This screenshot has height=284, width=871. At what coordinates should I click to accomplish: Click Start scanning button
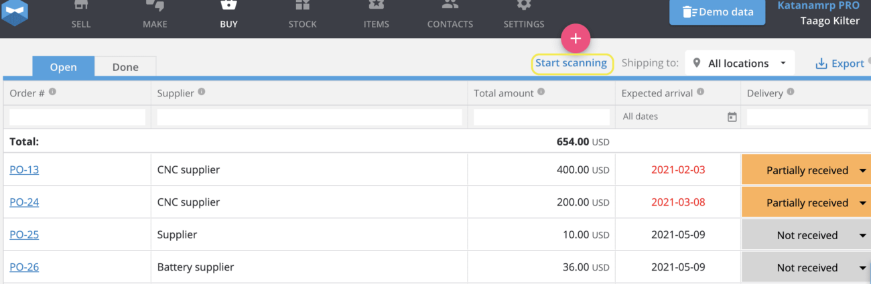click(x=571, y=64)
